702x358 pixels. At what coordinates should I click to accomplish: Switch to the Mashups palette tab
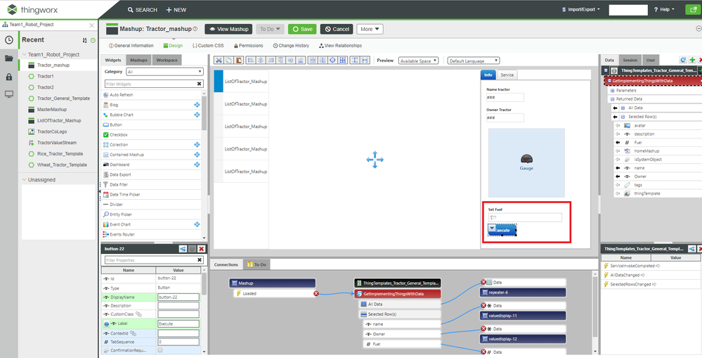tap(139, 60)
